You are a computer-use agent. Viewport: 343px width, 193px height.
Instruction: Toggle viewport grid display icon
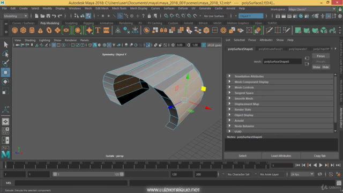[54, 45]
